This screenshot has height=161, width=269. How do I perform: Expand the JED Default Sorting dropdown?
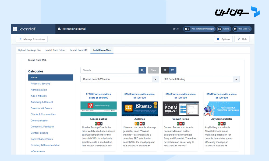200,79
